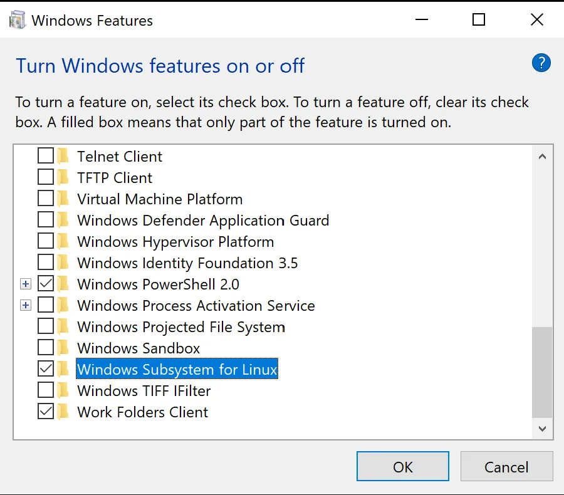Enable the Windows TIFF IFilter checkbox
This screenshot has height=495, width=564.
[x=46, y=390]
